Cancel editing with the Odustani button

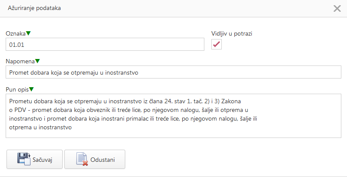coord(95,159)
